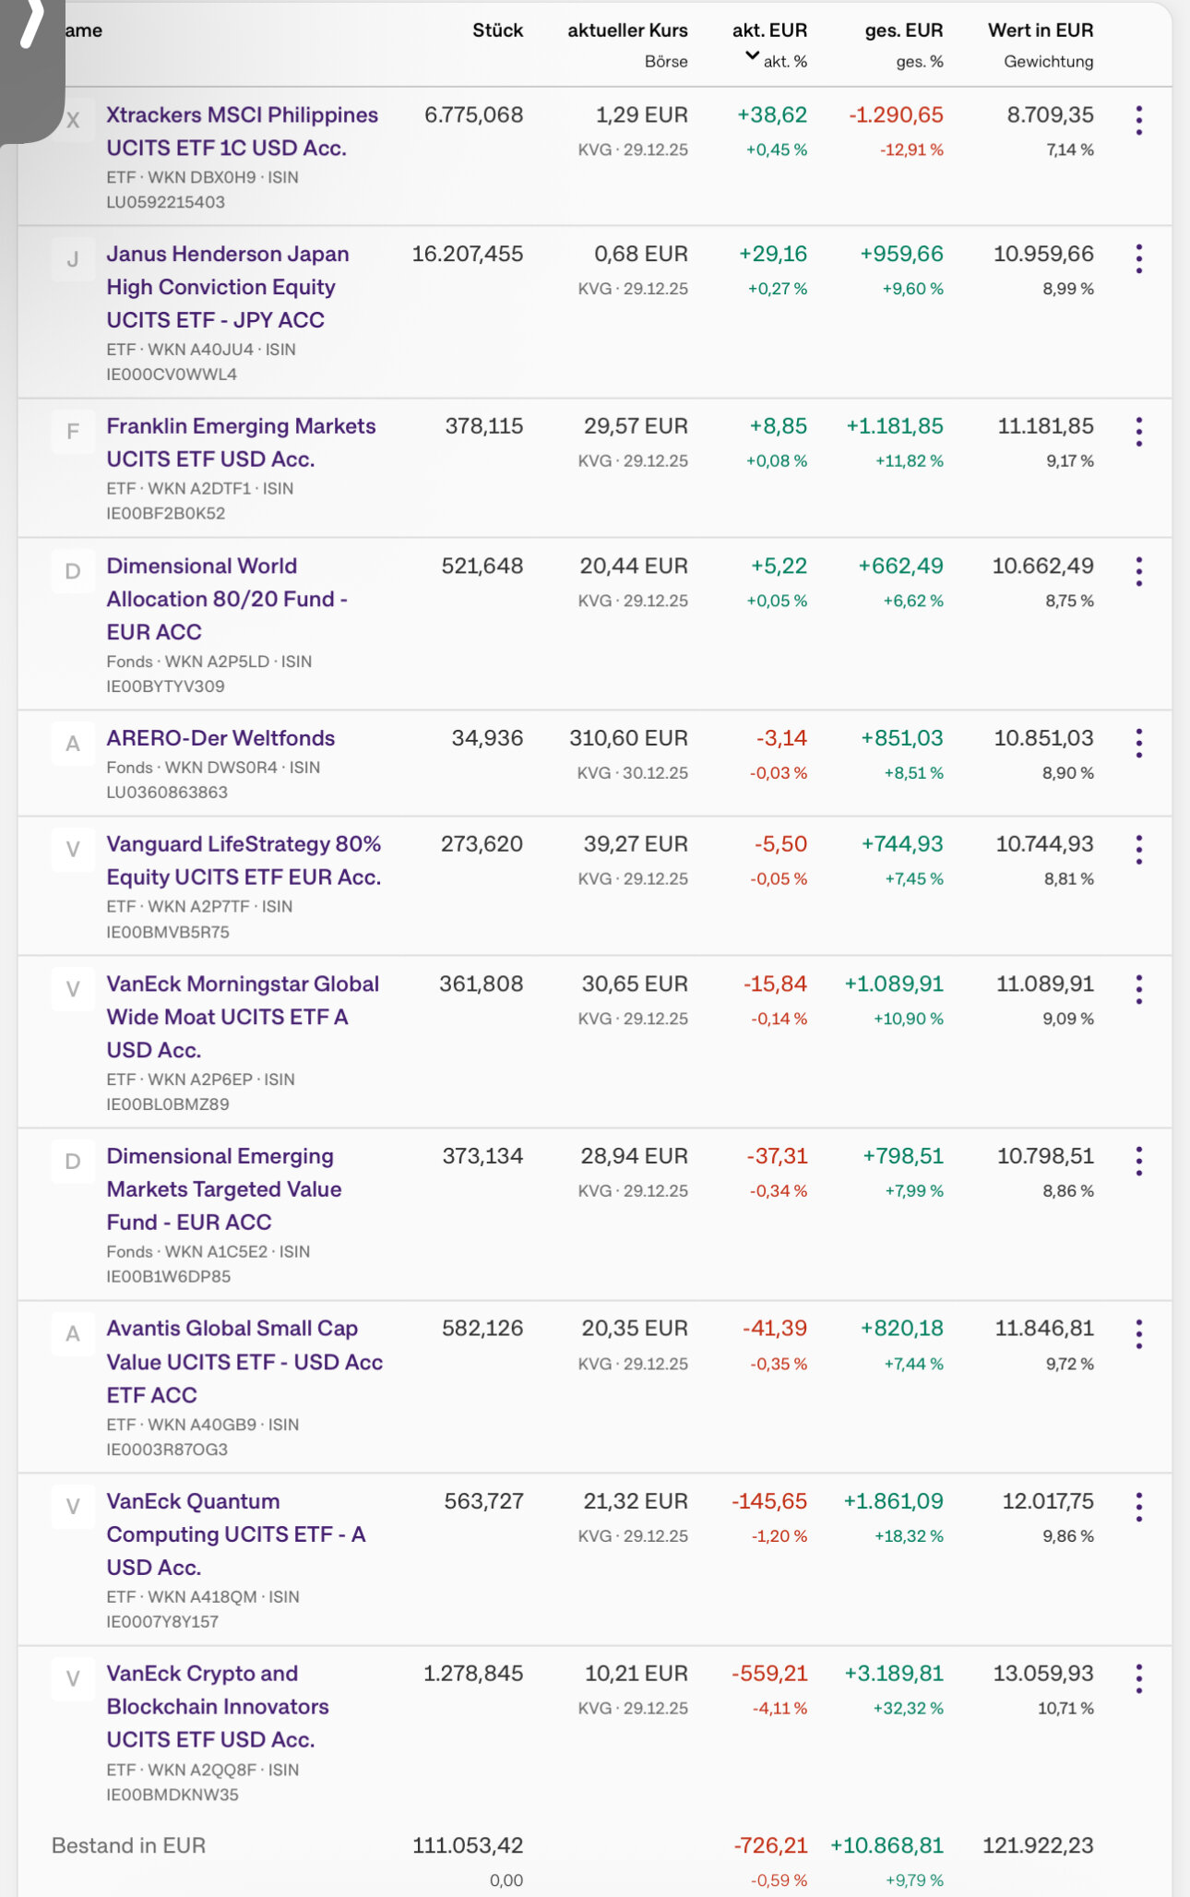Open three-dot menu for ARERO-Der Weltfonds

point(1139,744)
